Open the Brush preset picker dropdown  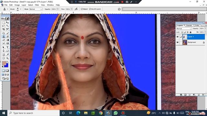(20, 9)
